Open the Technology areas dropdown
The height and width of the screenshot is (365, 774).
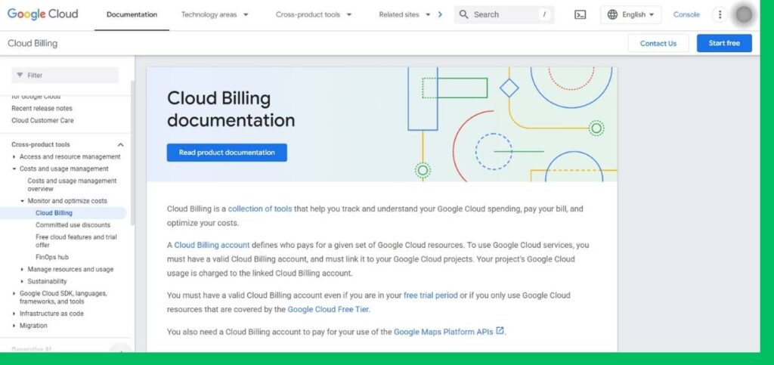215,15
